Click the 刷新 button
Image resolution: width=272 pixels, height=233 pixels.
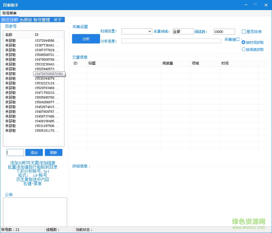click(x=54, y=152)
